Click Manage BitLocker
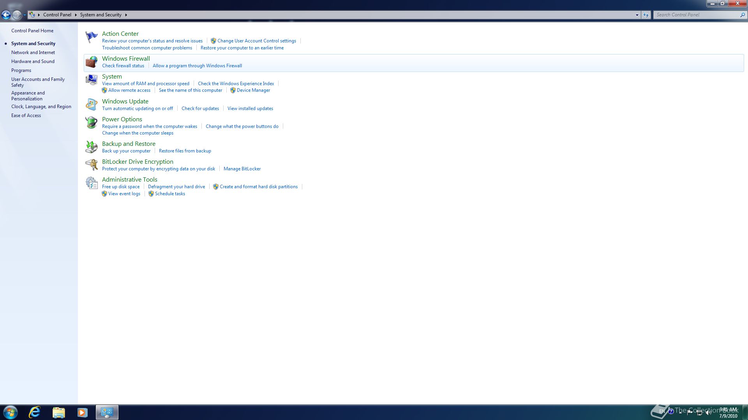748x420 pixels. click(242, 169)
